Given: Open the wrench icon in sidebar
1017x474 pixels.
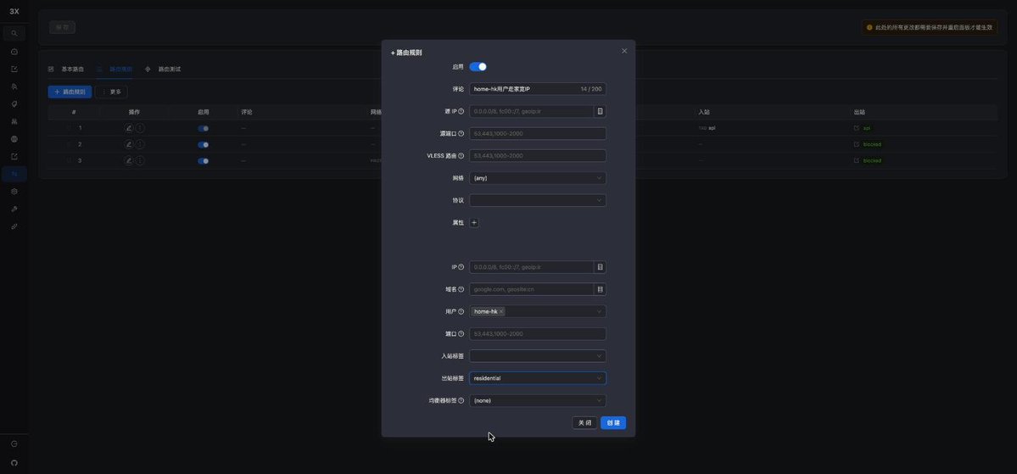Looking at the screenshot, I should point(14,209).
